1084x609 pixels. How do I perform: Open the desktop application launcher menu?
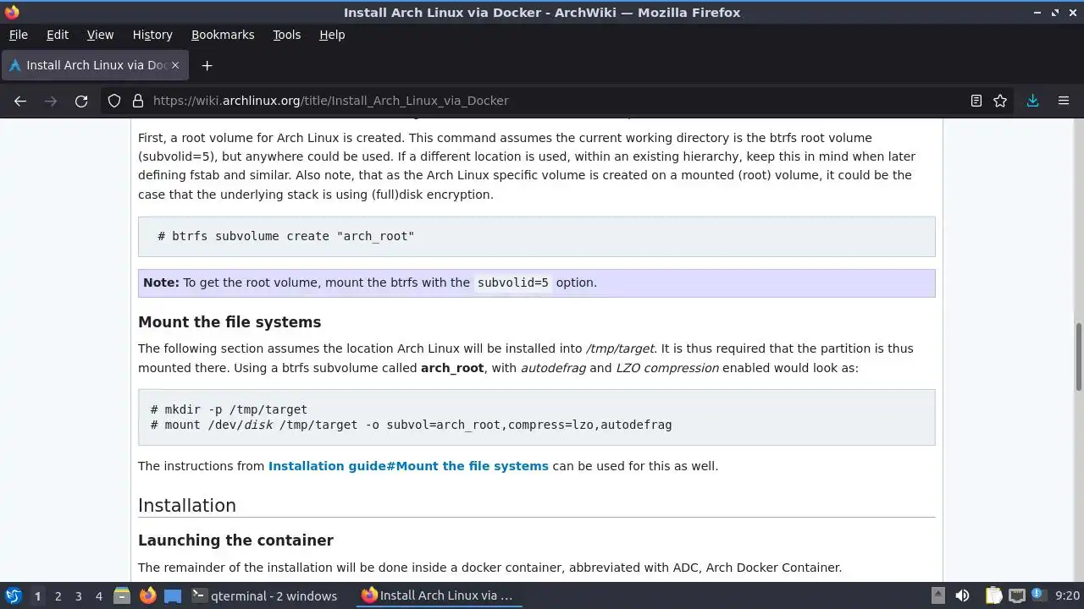(13, 595)
